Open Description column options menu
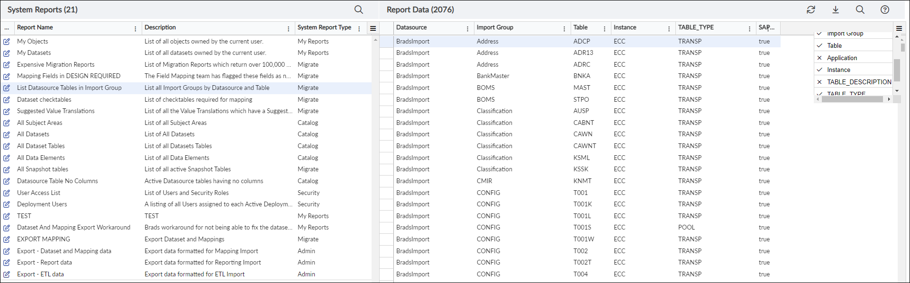The image size is (910, 283). [289, 29]
